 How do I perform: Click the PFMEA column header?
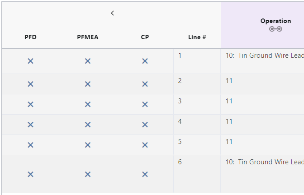(x=88, y=37)
